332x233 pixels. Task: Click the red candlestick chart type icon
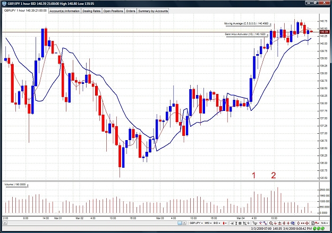pyautogui.click(x=224, y=223)
